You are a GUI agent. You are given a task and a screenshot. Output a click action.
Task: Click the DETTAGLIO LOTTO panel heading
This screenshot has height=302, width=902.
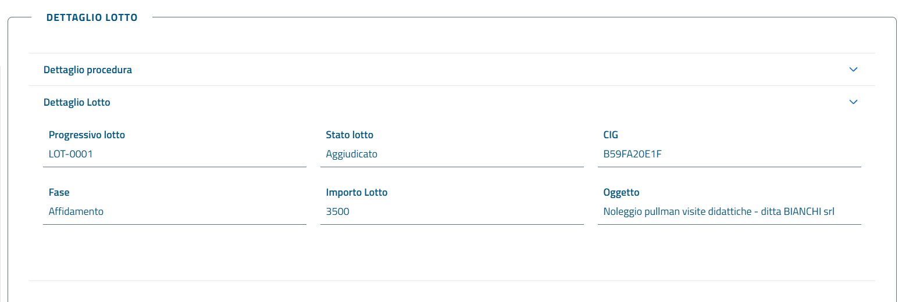click(x=92, y=17)
